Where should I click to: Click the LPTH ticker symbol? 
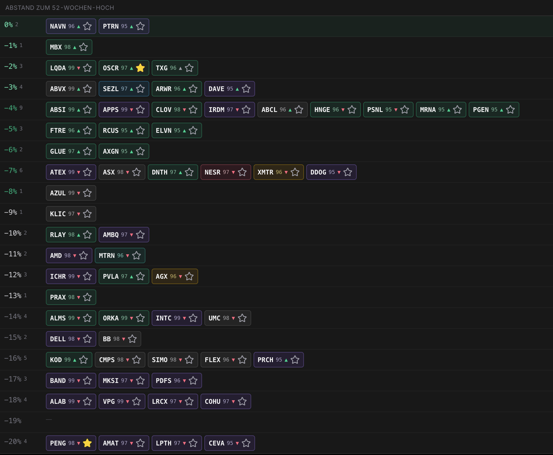click(x=164, y=443)
